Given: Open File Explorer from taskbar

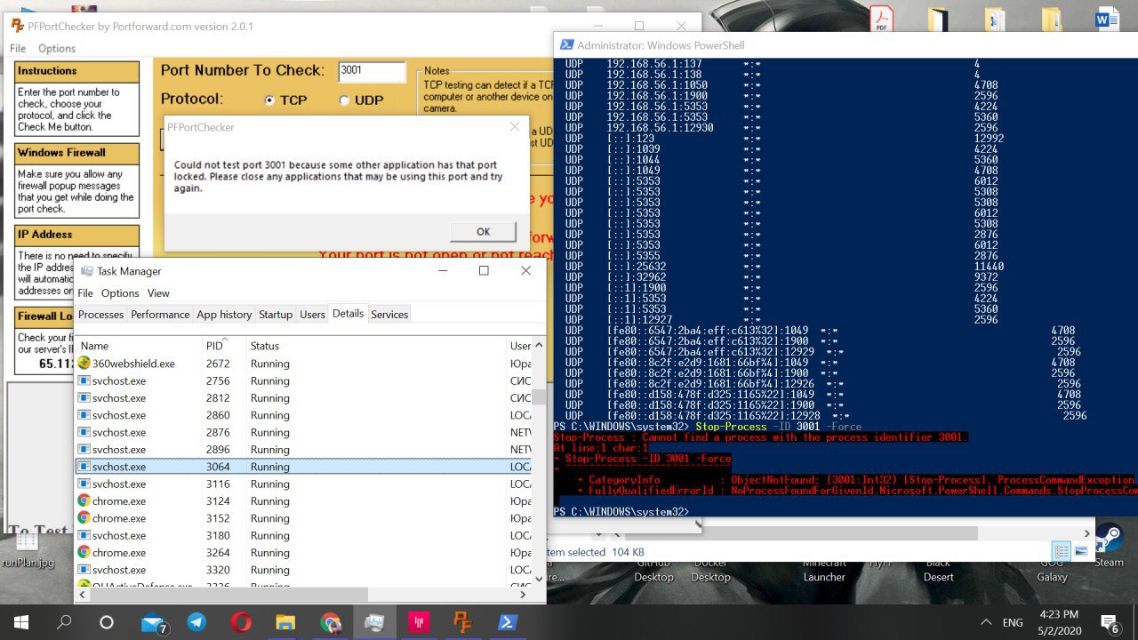Looking at the screenshot, I should click(285, 622).
